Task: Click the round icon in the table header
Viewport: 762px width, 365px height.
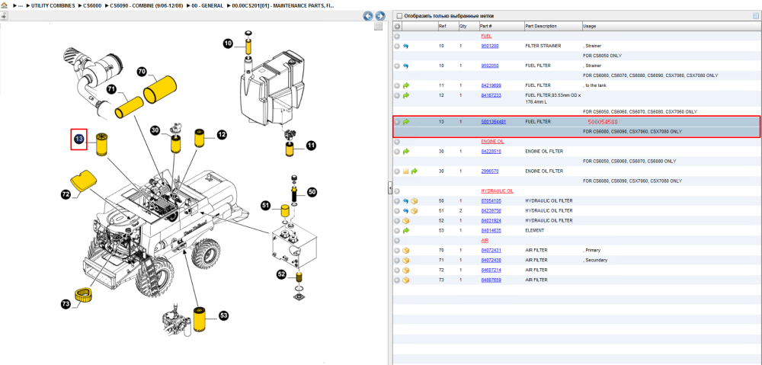Action: coord(397,26)
